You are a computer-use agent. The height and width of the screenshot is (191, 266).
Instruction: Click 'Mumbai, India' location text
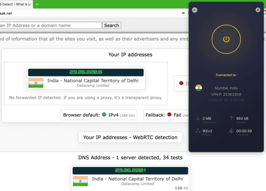point(226,88)
